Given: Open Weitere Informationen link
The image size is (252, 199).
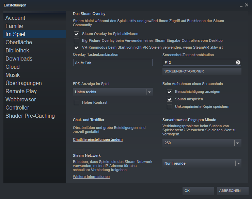Looking at the screenshot, I should pos(91,177).
